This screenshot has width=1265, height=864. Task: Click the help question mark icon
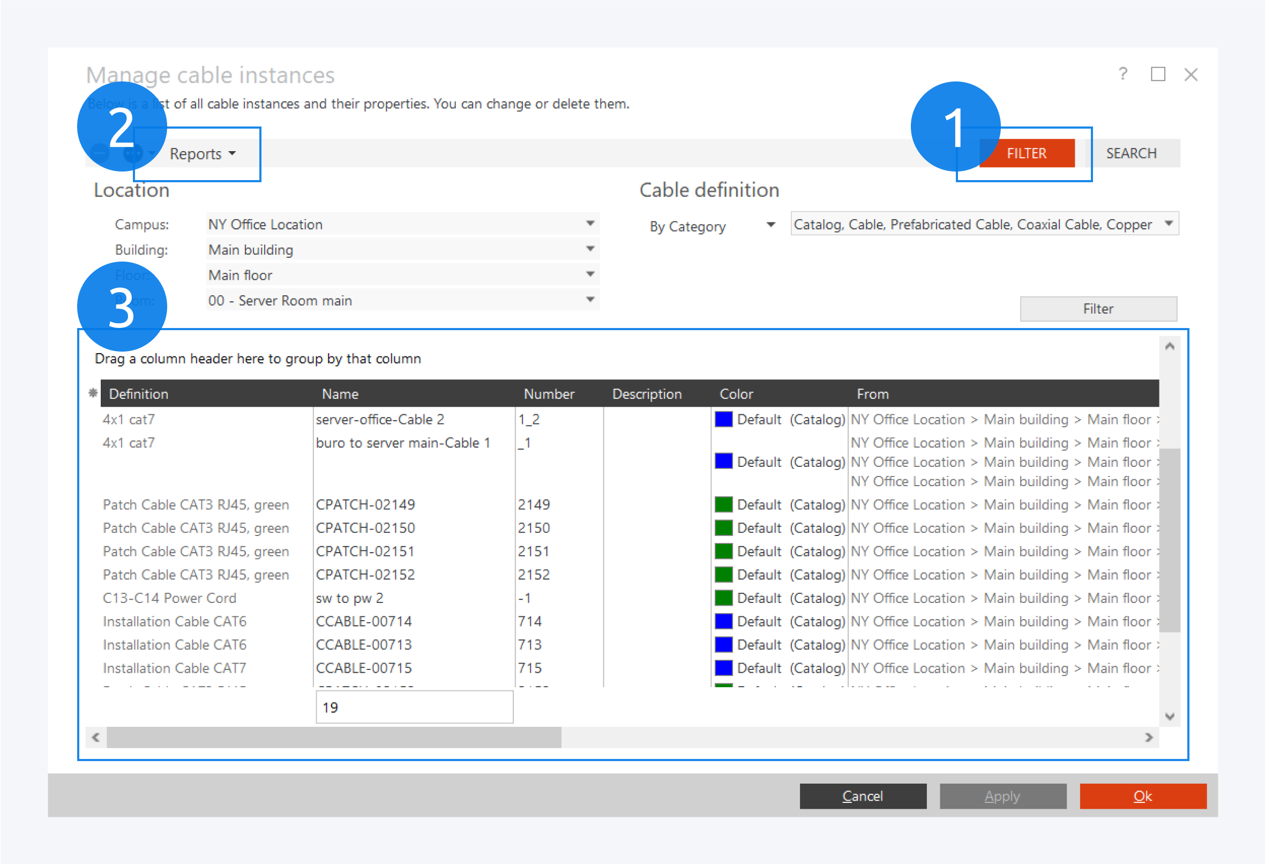pos(1122,74)
